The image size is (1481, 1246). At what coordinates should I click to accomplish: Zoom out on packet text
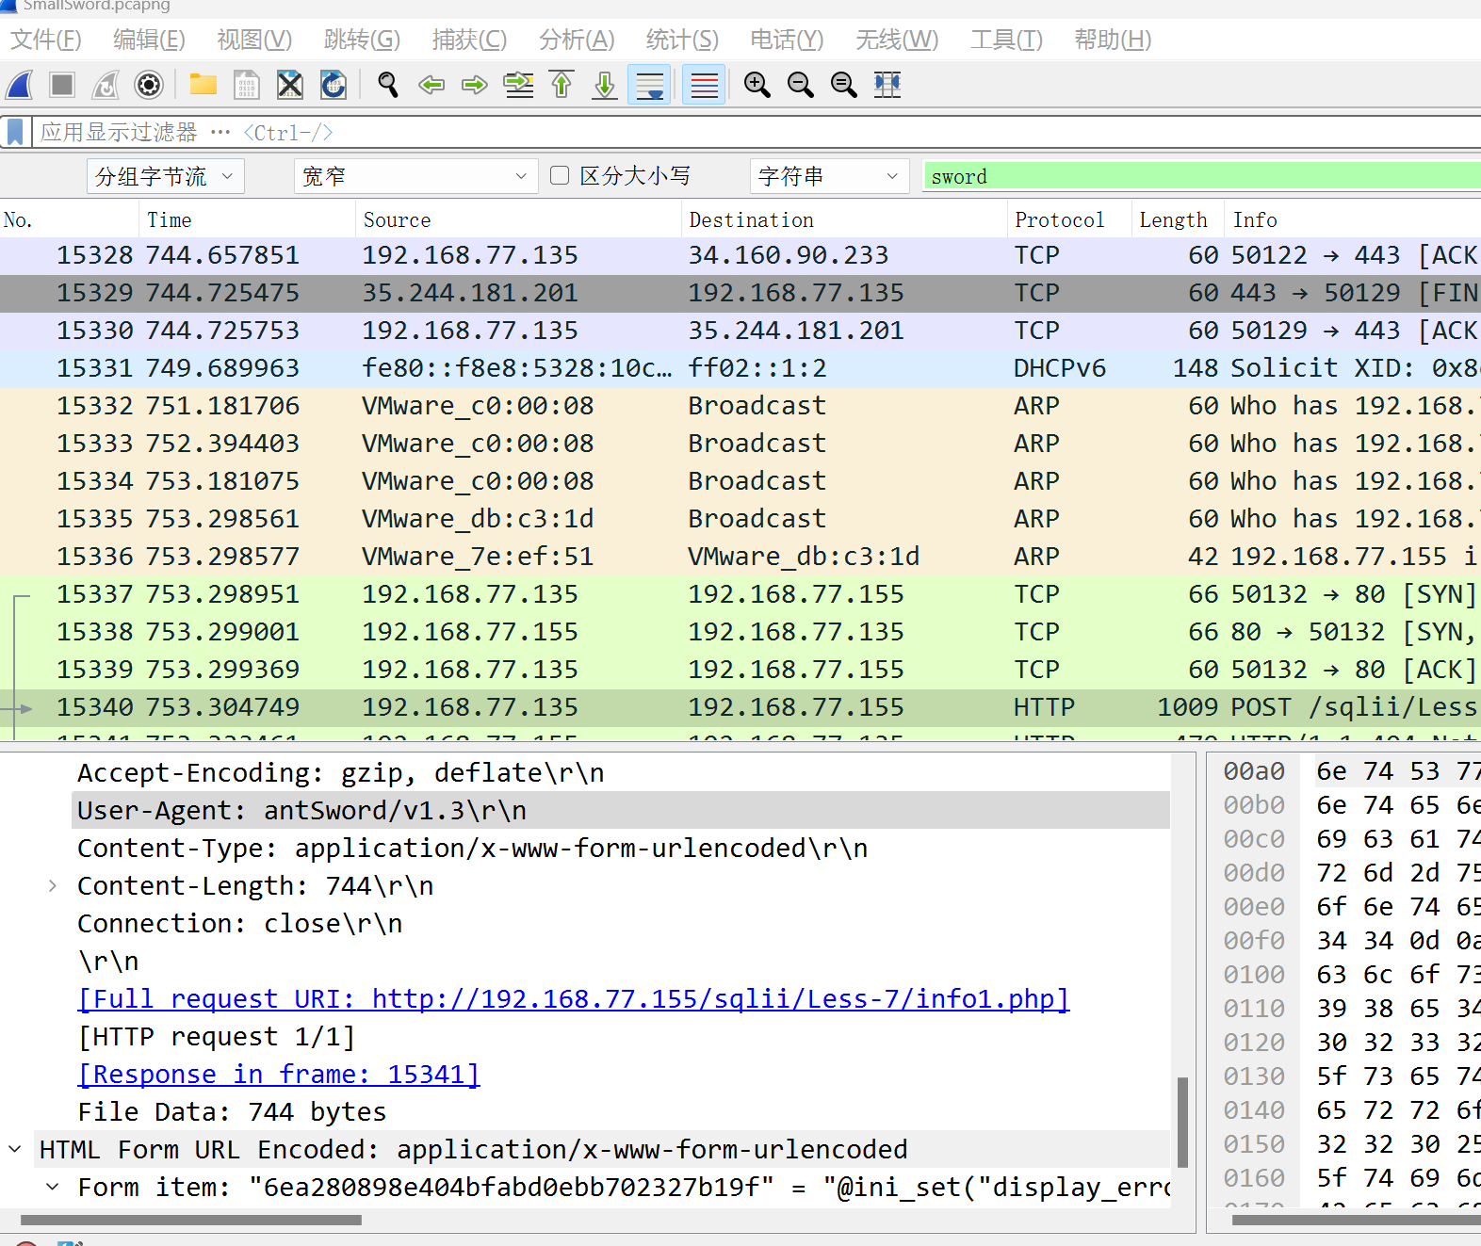(x=801, y=85)
